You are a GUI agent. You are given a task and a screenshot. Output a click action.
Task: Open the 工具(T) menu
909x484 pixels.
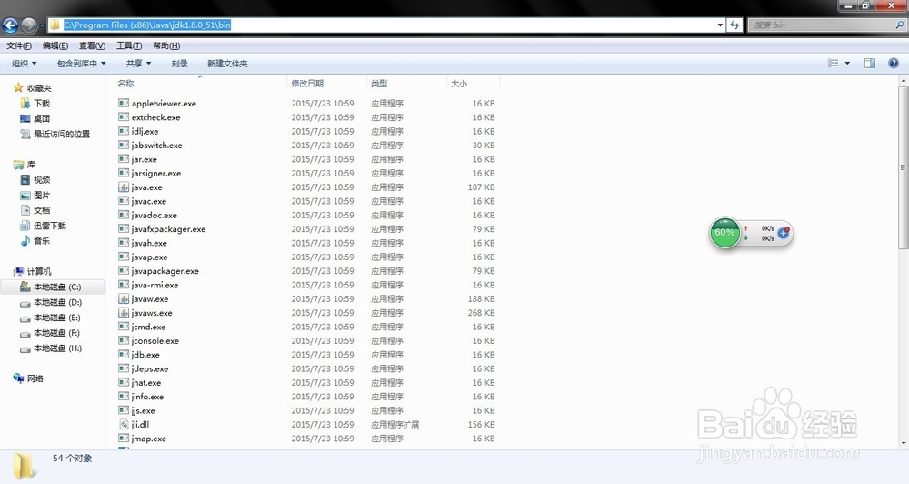pos(129,45)
